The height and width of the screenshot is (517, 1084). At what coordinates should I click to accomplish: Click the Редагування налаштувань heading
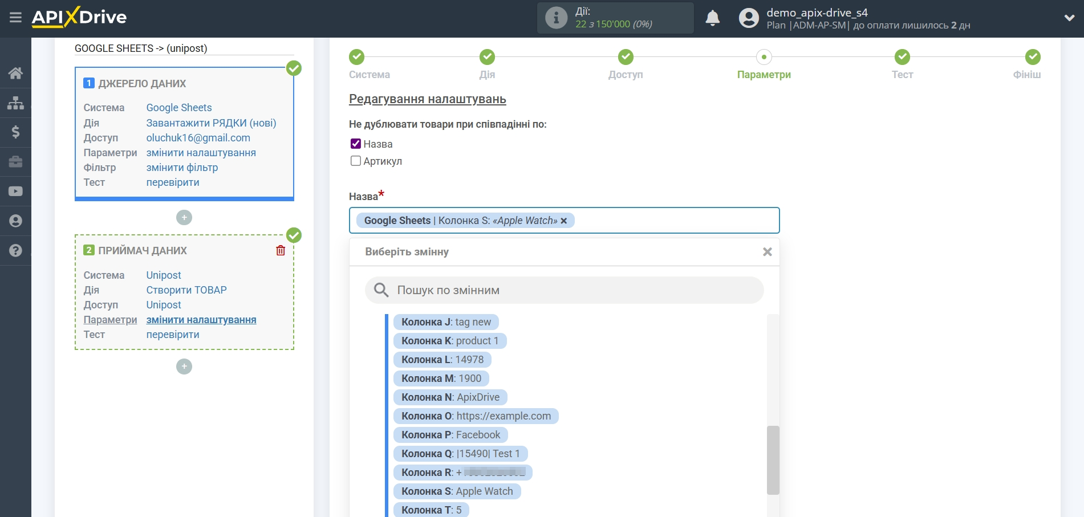click(428, 99)
